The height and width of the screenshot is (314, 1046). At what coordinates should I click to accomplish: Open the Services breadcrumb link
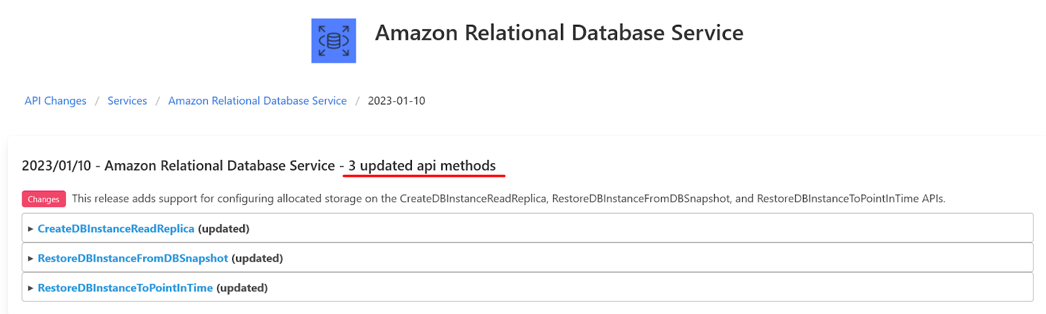click(x=127, y=101)
